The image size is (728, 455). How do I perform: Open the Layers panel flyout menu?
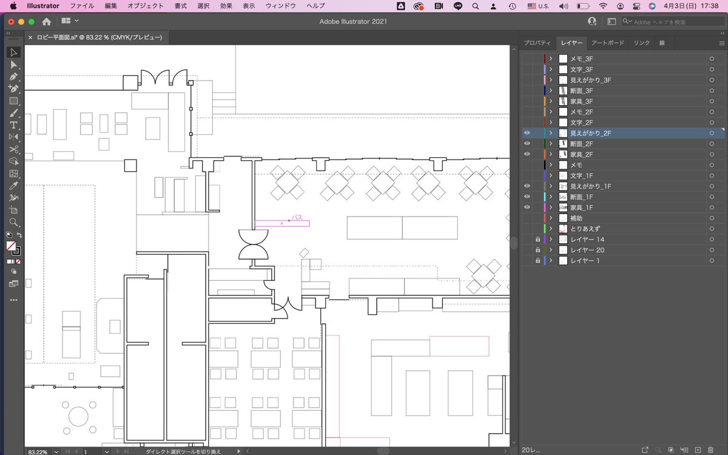coord(721,43)
